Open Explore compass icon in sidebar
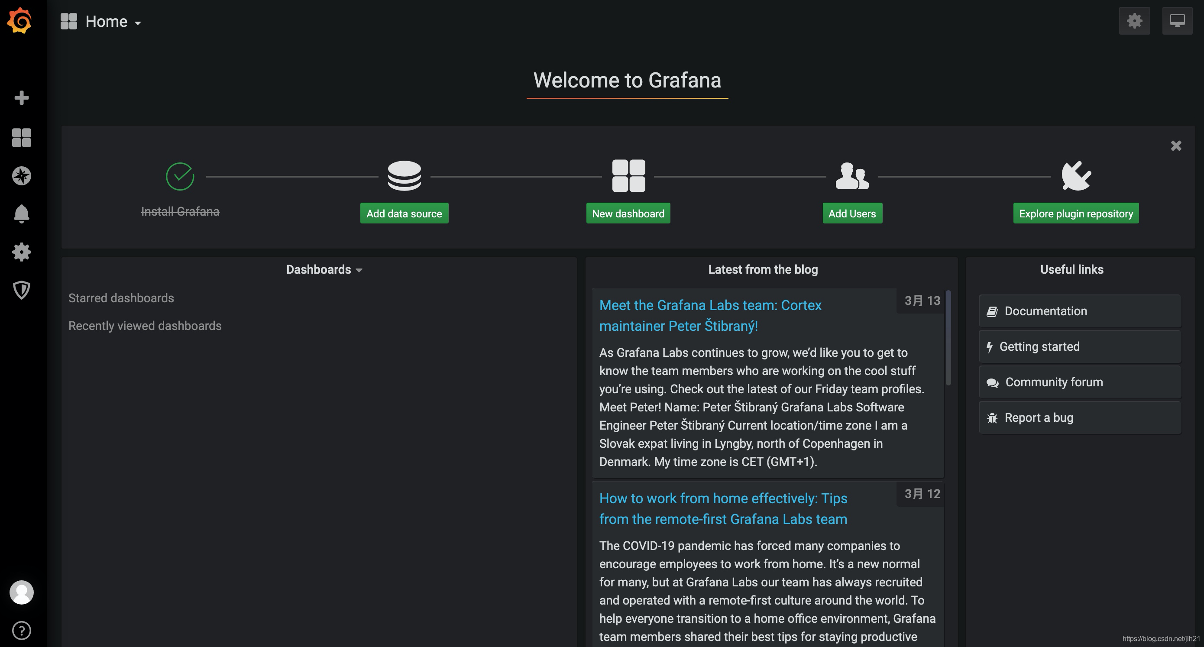Image resolution: width=1204 pixels, height=647 pixels. (21, 176)
